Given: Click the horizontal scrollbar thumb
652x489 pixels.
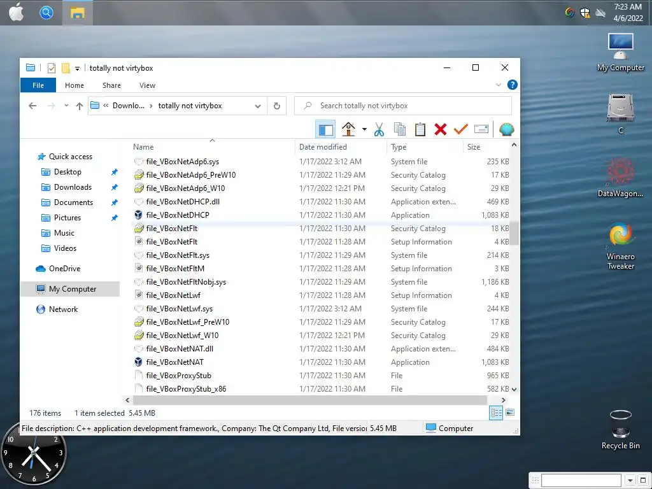Looking at the screenshot, I should point(310,400).
